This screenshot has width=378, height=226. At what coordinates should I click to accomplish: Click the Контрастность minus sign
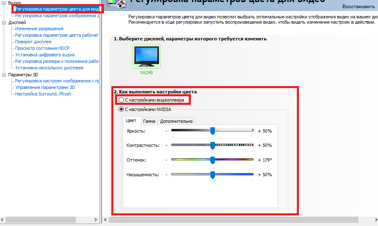coord(166,146)
